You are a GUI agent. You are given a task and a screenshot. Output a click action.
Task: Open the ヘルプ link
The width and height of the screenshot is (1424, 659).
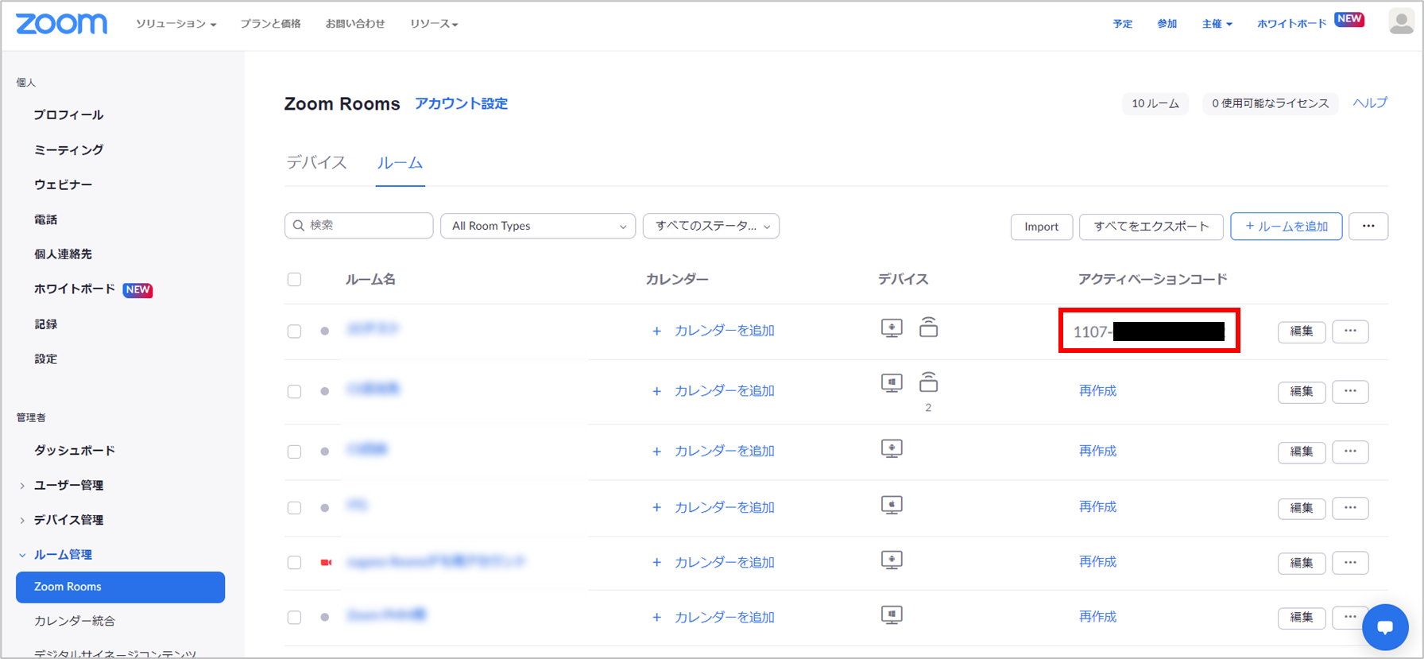(1370, 103)
